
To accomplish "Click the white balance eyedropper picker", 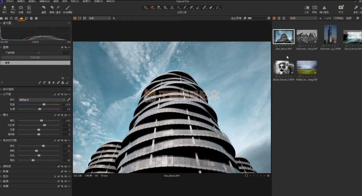I will (x=69, y=100).
